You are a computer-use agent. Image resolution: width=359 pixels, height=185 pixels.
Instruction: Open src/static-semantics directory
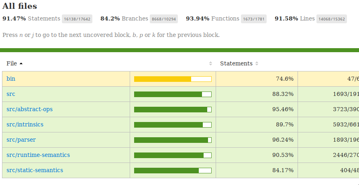pyautogui.click(x=35, y=171)
